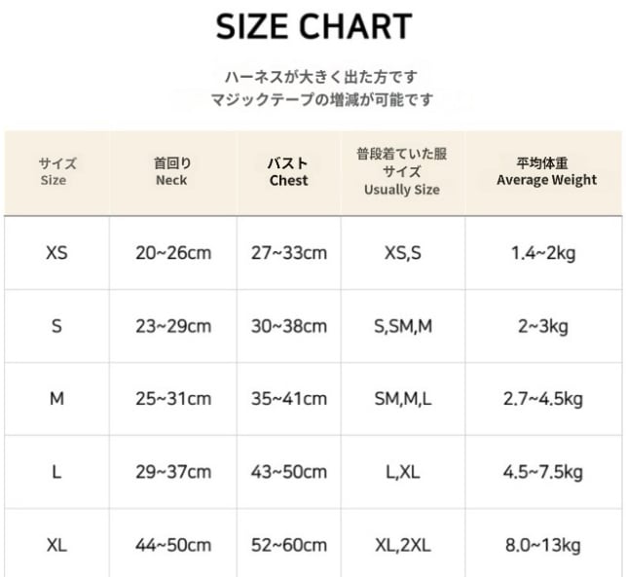This screenshot has height=577, width=626.
Task: Select the XS size row label
Action: pyautogui.click(x=56, y=253)
